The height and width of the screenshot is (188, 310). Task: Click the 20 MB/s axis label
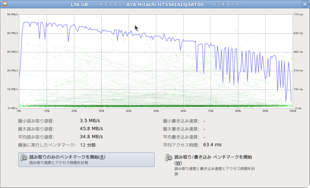(x=12, y=70)
